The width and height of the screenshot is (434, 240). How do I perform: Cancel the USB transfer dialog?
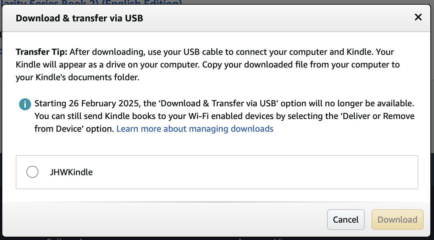coord(346,220)
